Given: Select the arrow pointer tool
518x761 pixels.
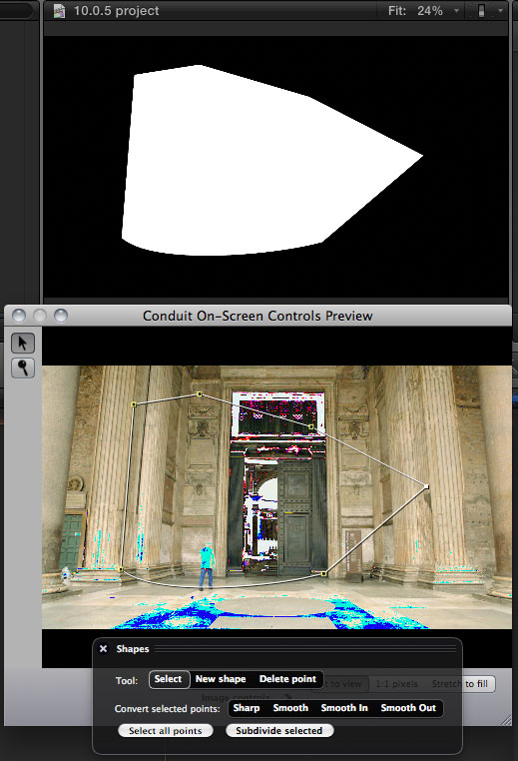Looking at the screenshot, I should coord(23,344).
